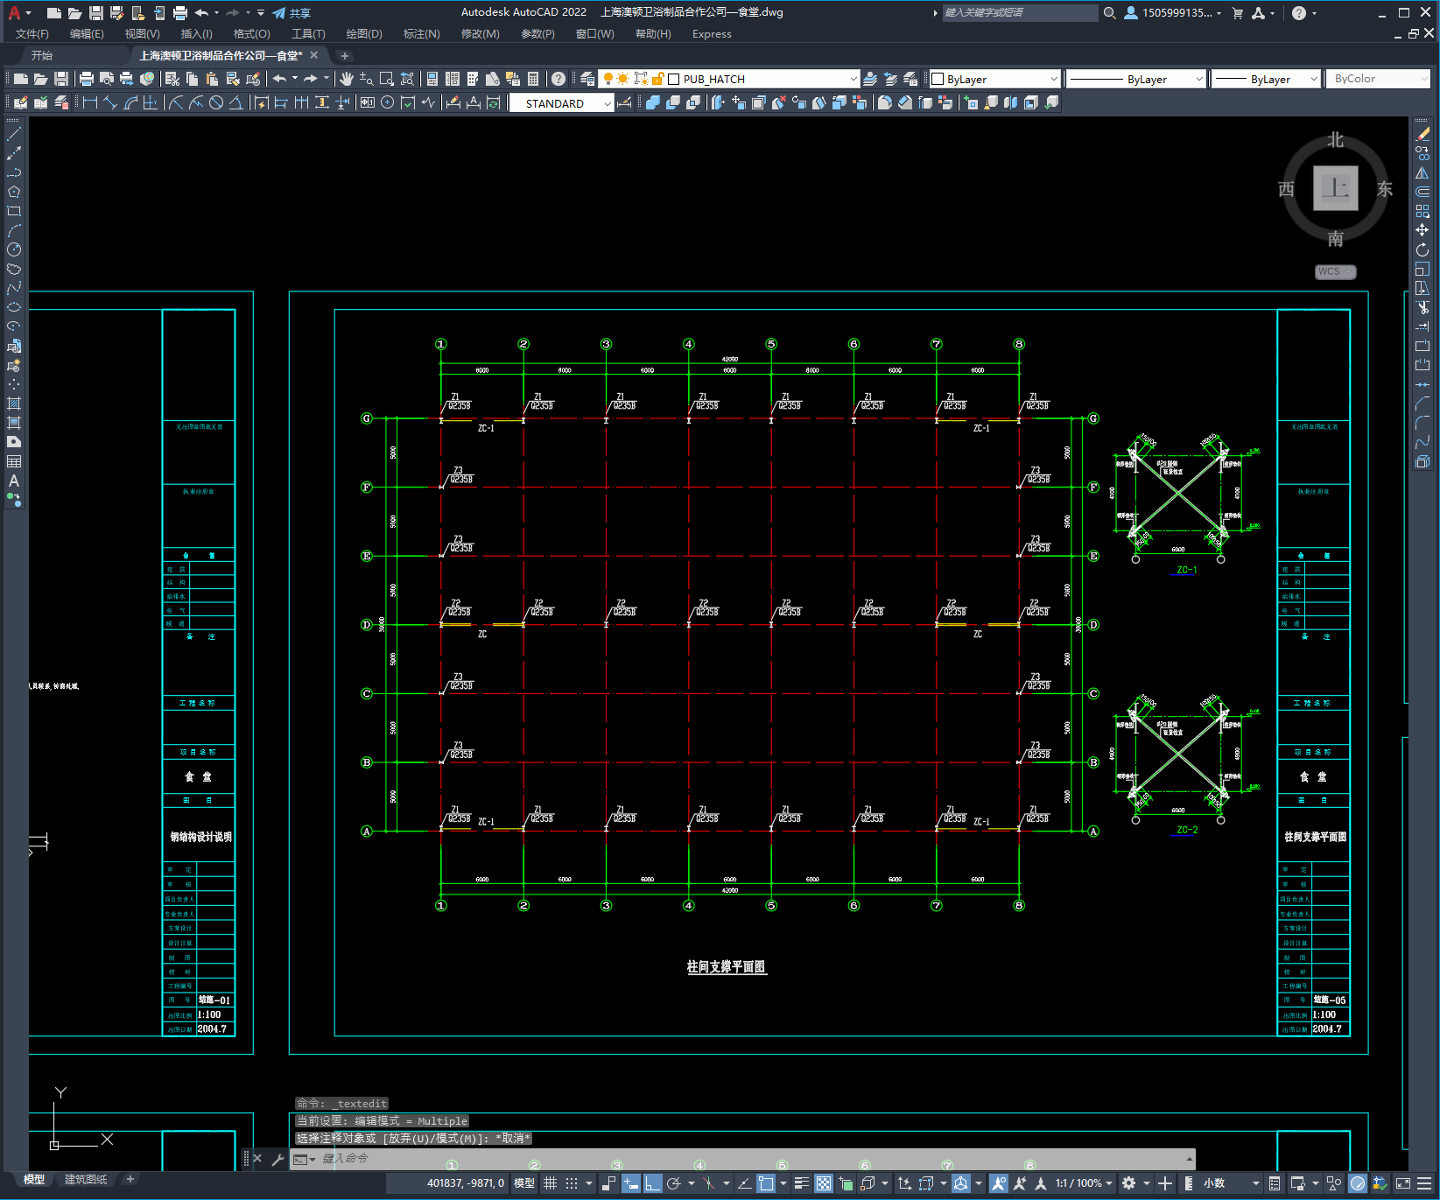The height and width of the screenshot is (1200, 1440).
Task: Open the Workspace Switching gear icon
Action: point(1129,1183)
